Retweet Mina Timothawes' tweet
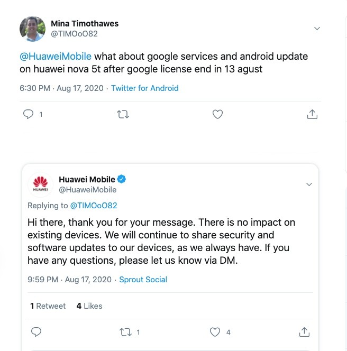Screen dimensions: 347x351 point(123,114)
